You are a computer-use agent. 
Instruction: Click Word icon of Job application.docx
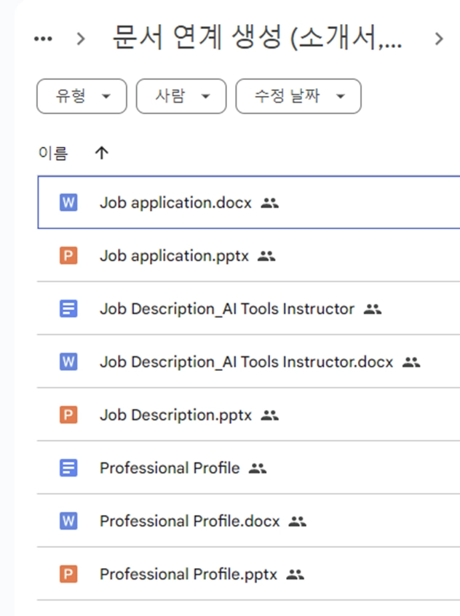[68, 203]
